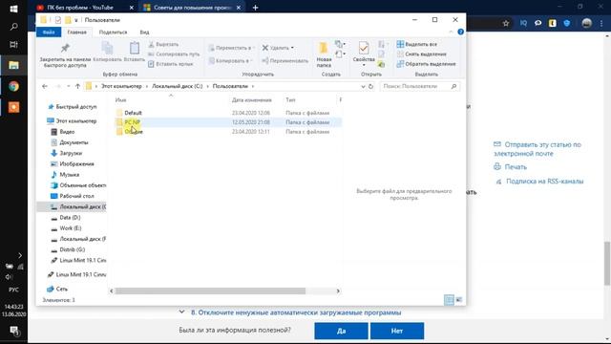Switch to 'ПК без проблем - YouTube' browser tab
The width and height of the screenshot is (611, 344).
coord(80,8)
